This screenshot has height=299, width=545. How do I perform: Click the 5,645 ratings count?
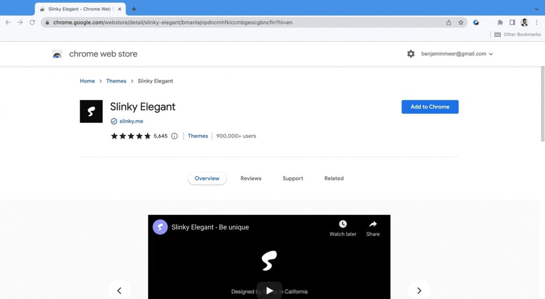[x=161, y=136]
